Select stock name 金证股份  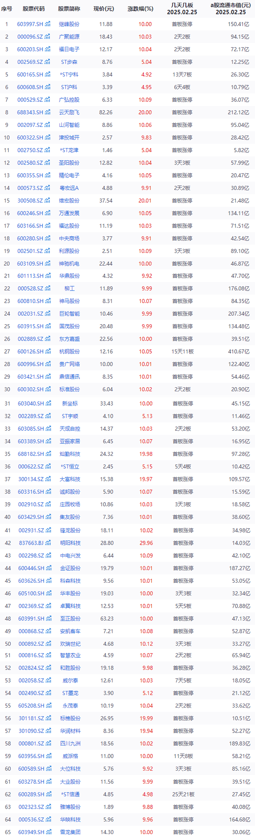[70, 568]
